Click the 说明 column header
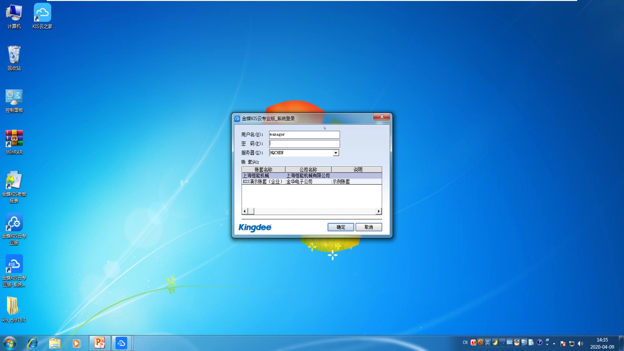The image size is (624, 351). (x=357, y=170)
